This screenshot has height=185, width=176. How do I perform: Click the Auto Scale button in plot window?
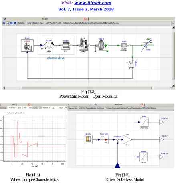pos(3,108)
